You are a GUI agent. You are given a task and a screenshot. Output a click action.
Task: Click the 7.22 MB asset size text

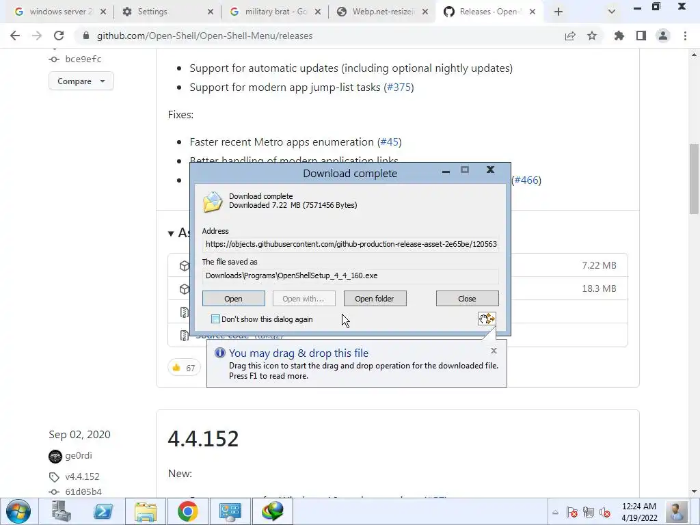[599, 265]
